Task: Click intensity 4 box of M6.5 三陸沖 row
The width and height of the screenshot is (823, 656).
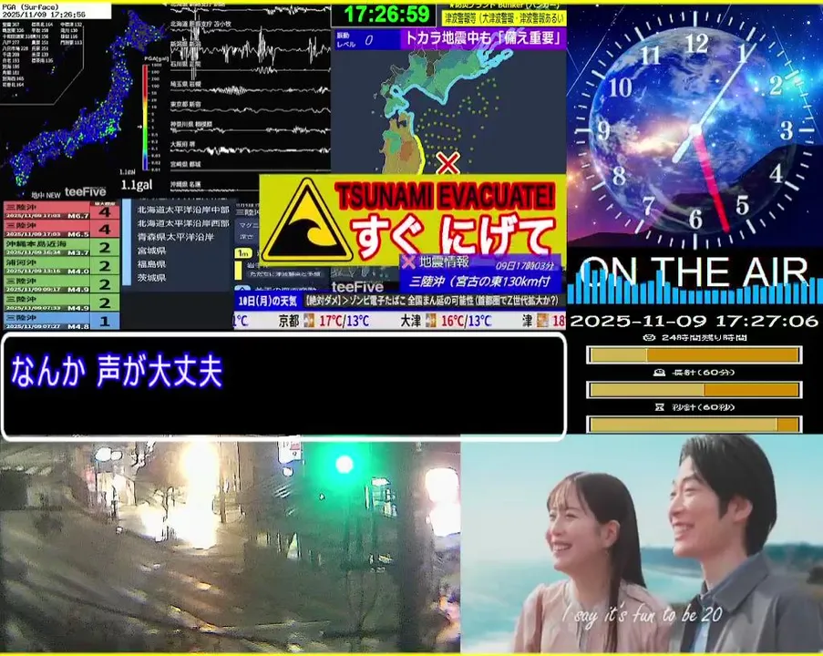Action: [x=105, y=230]
